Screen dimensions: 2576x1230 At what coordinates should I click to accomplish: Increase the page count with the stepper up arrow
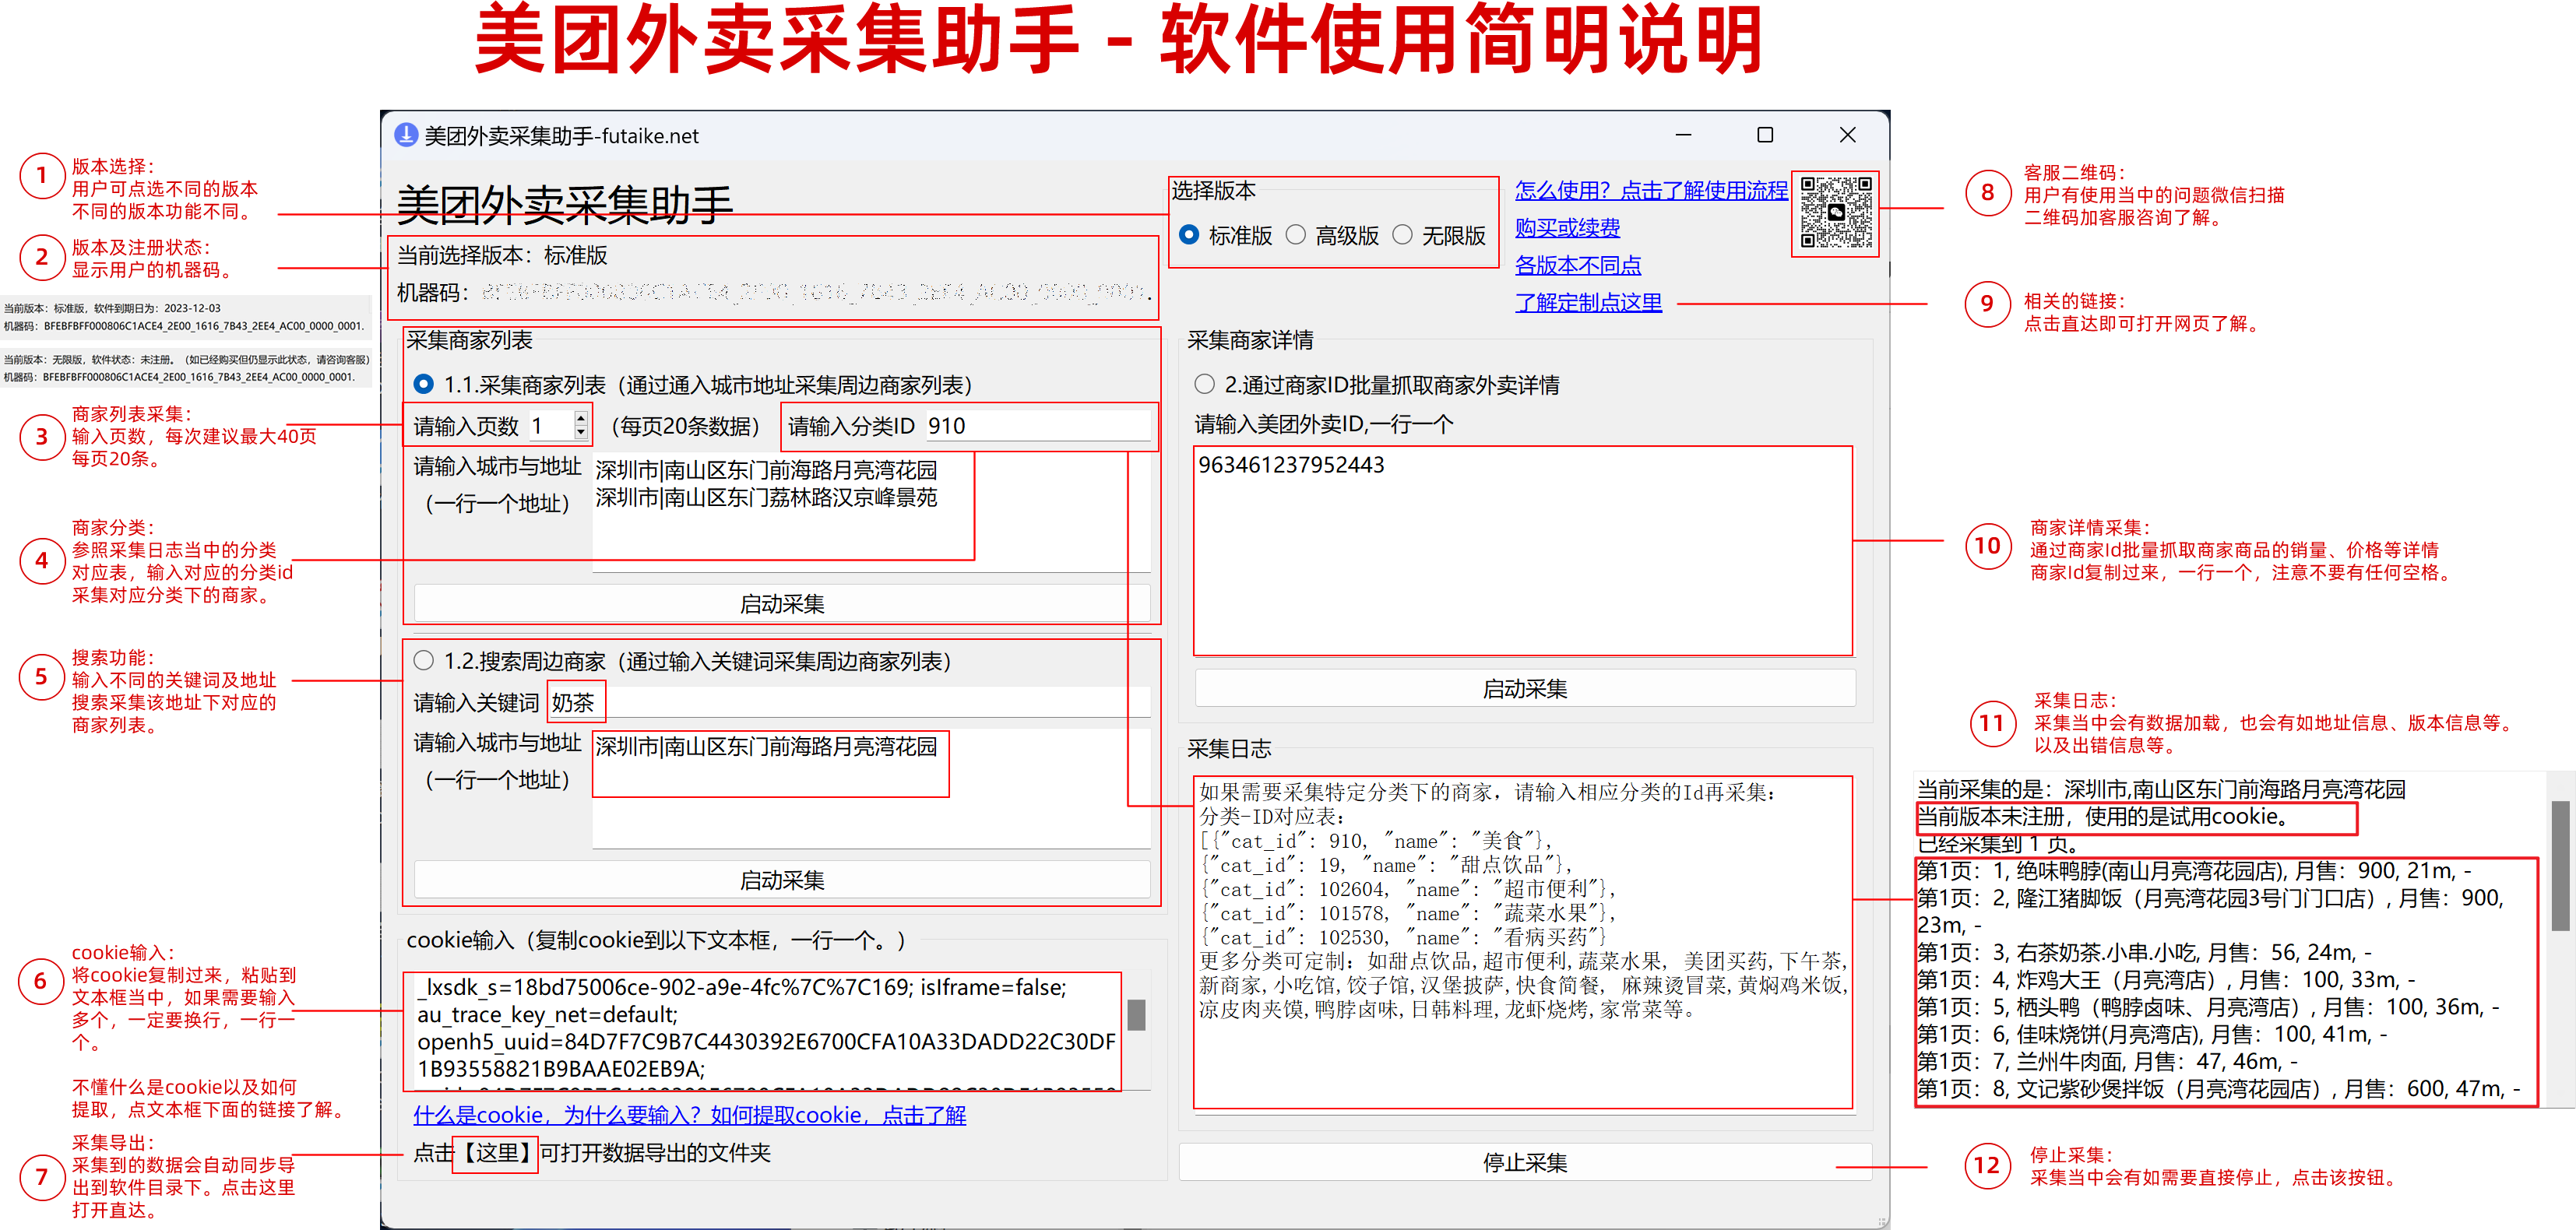tap(580, 418)
